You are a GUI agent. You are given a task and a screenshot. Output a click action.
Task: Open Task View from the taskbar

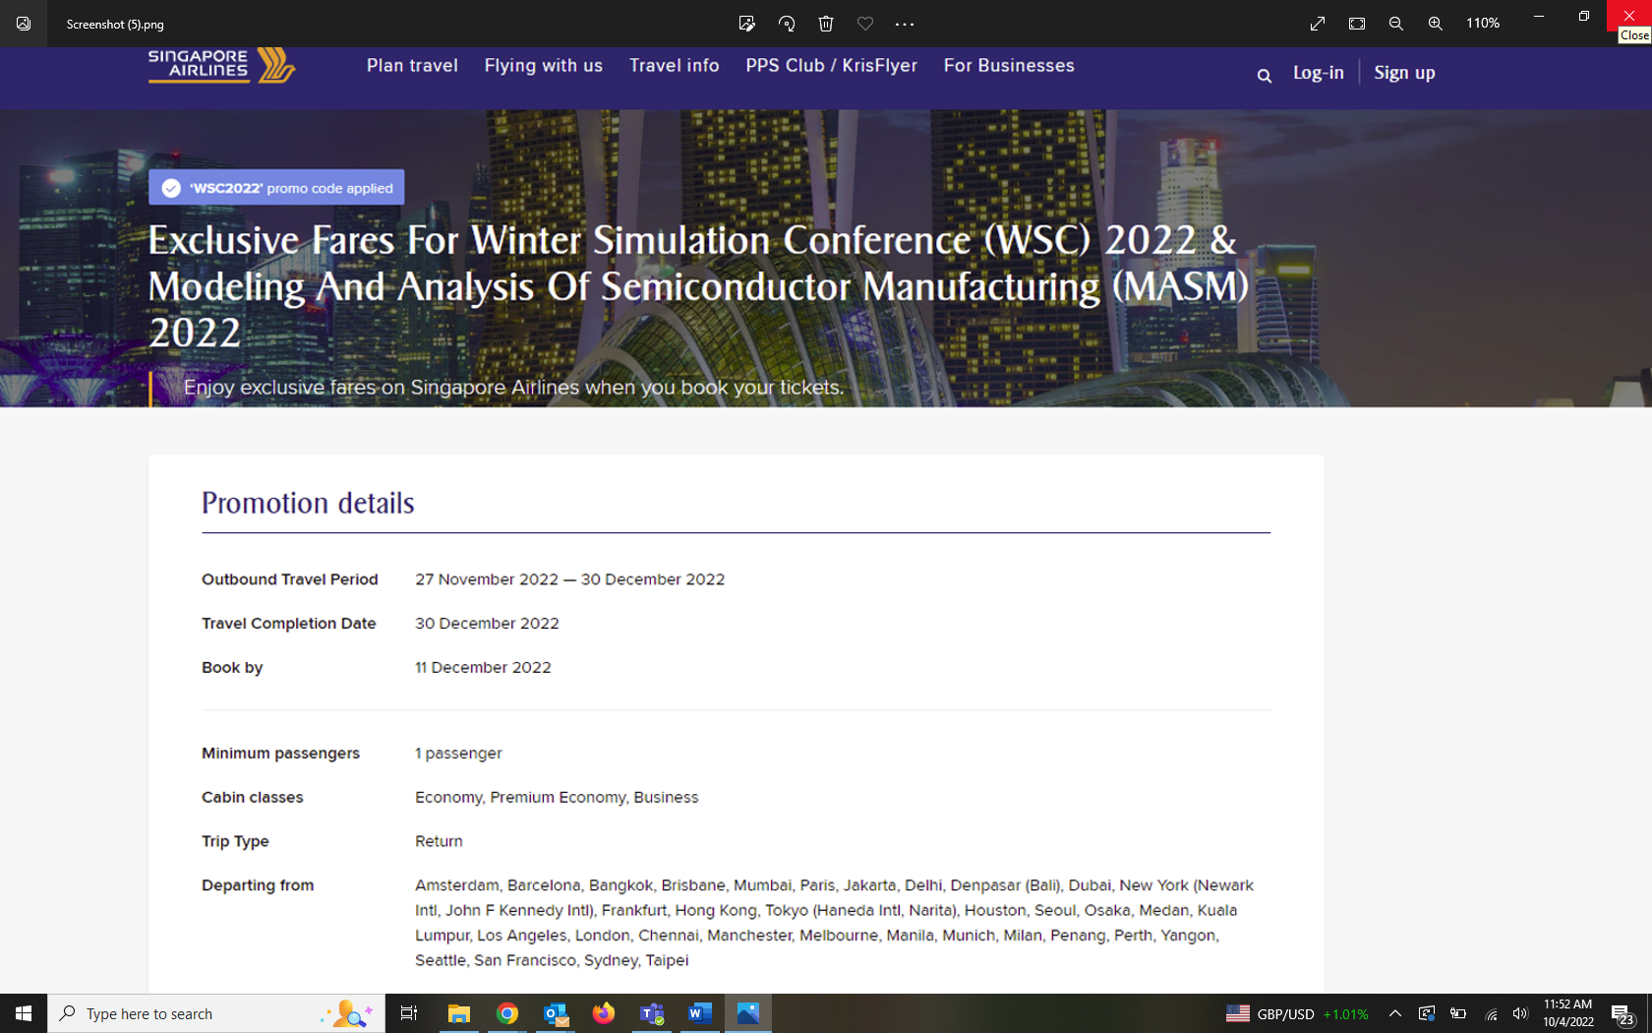click(409, 1013)
